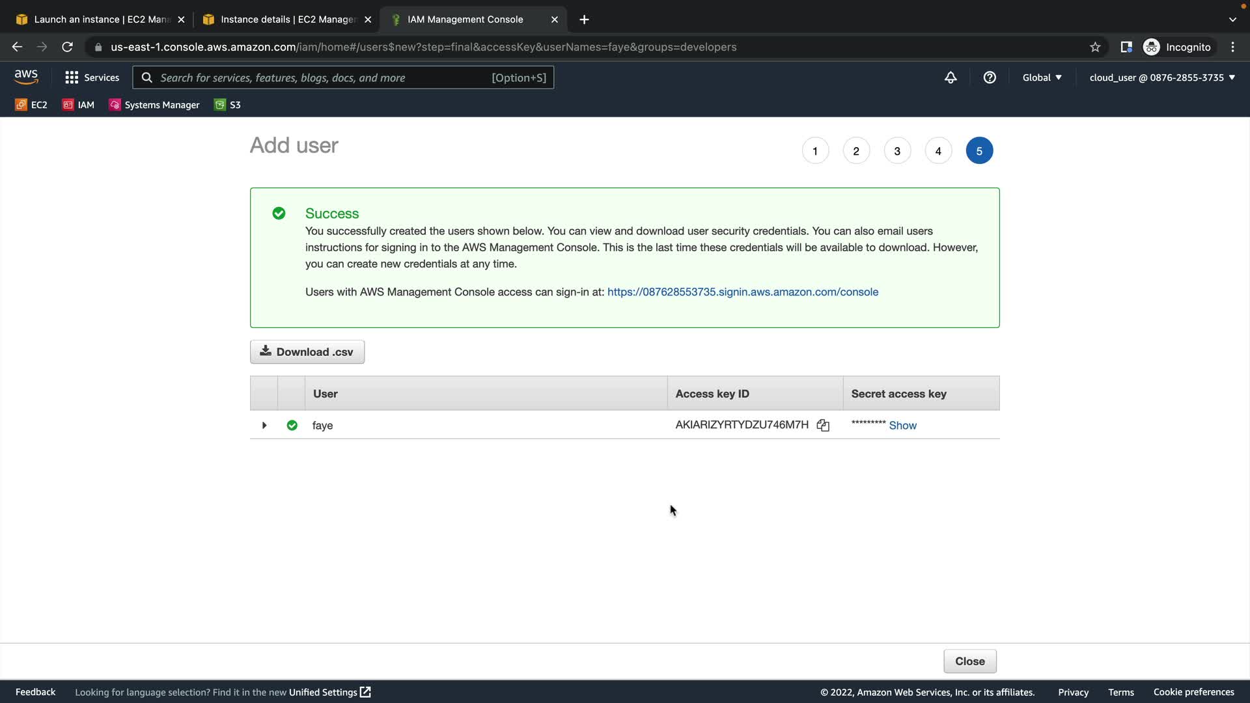Open the console sign-in URL link

742,292
